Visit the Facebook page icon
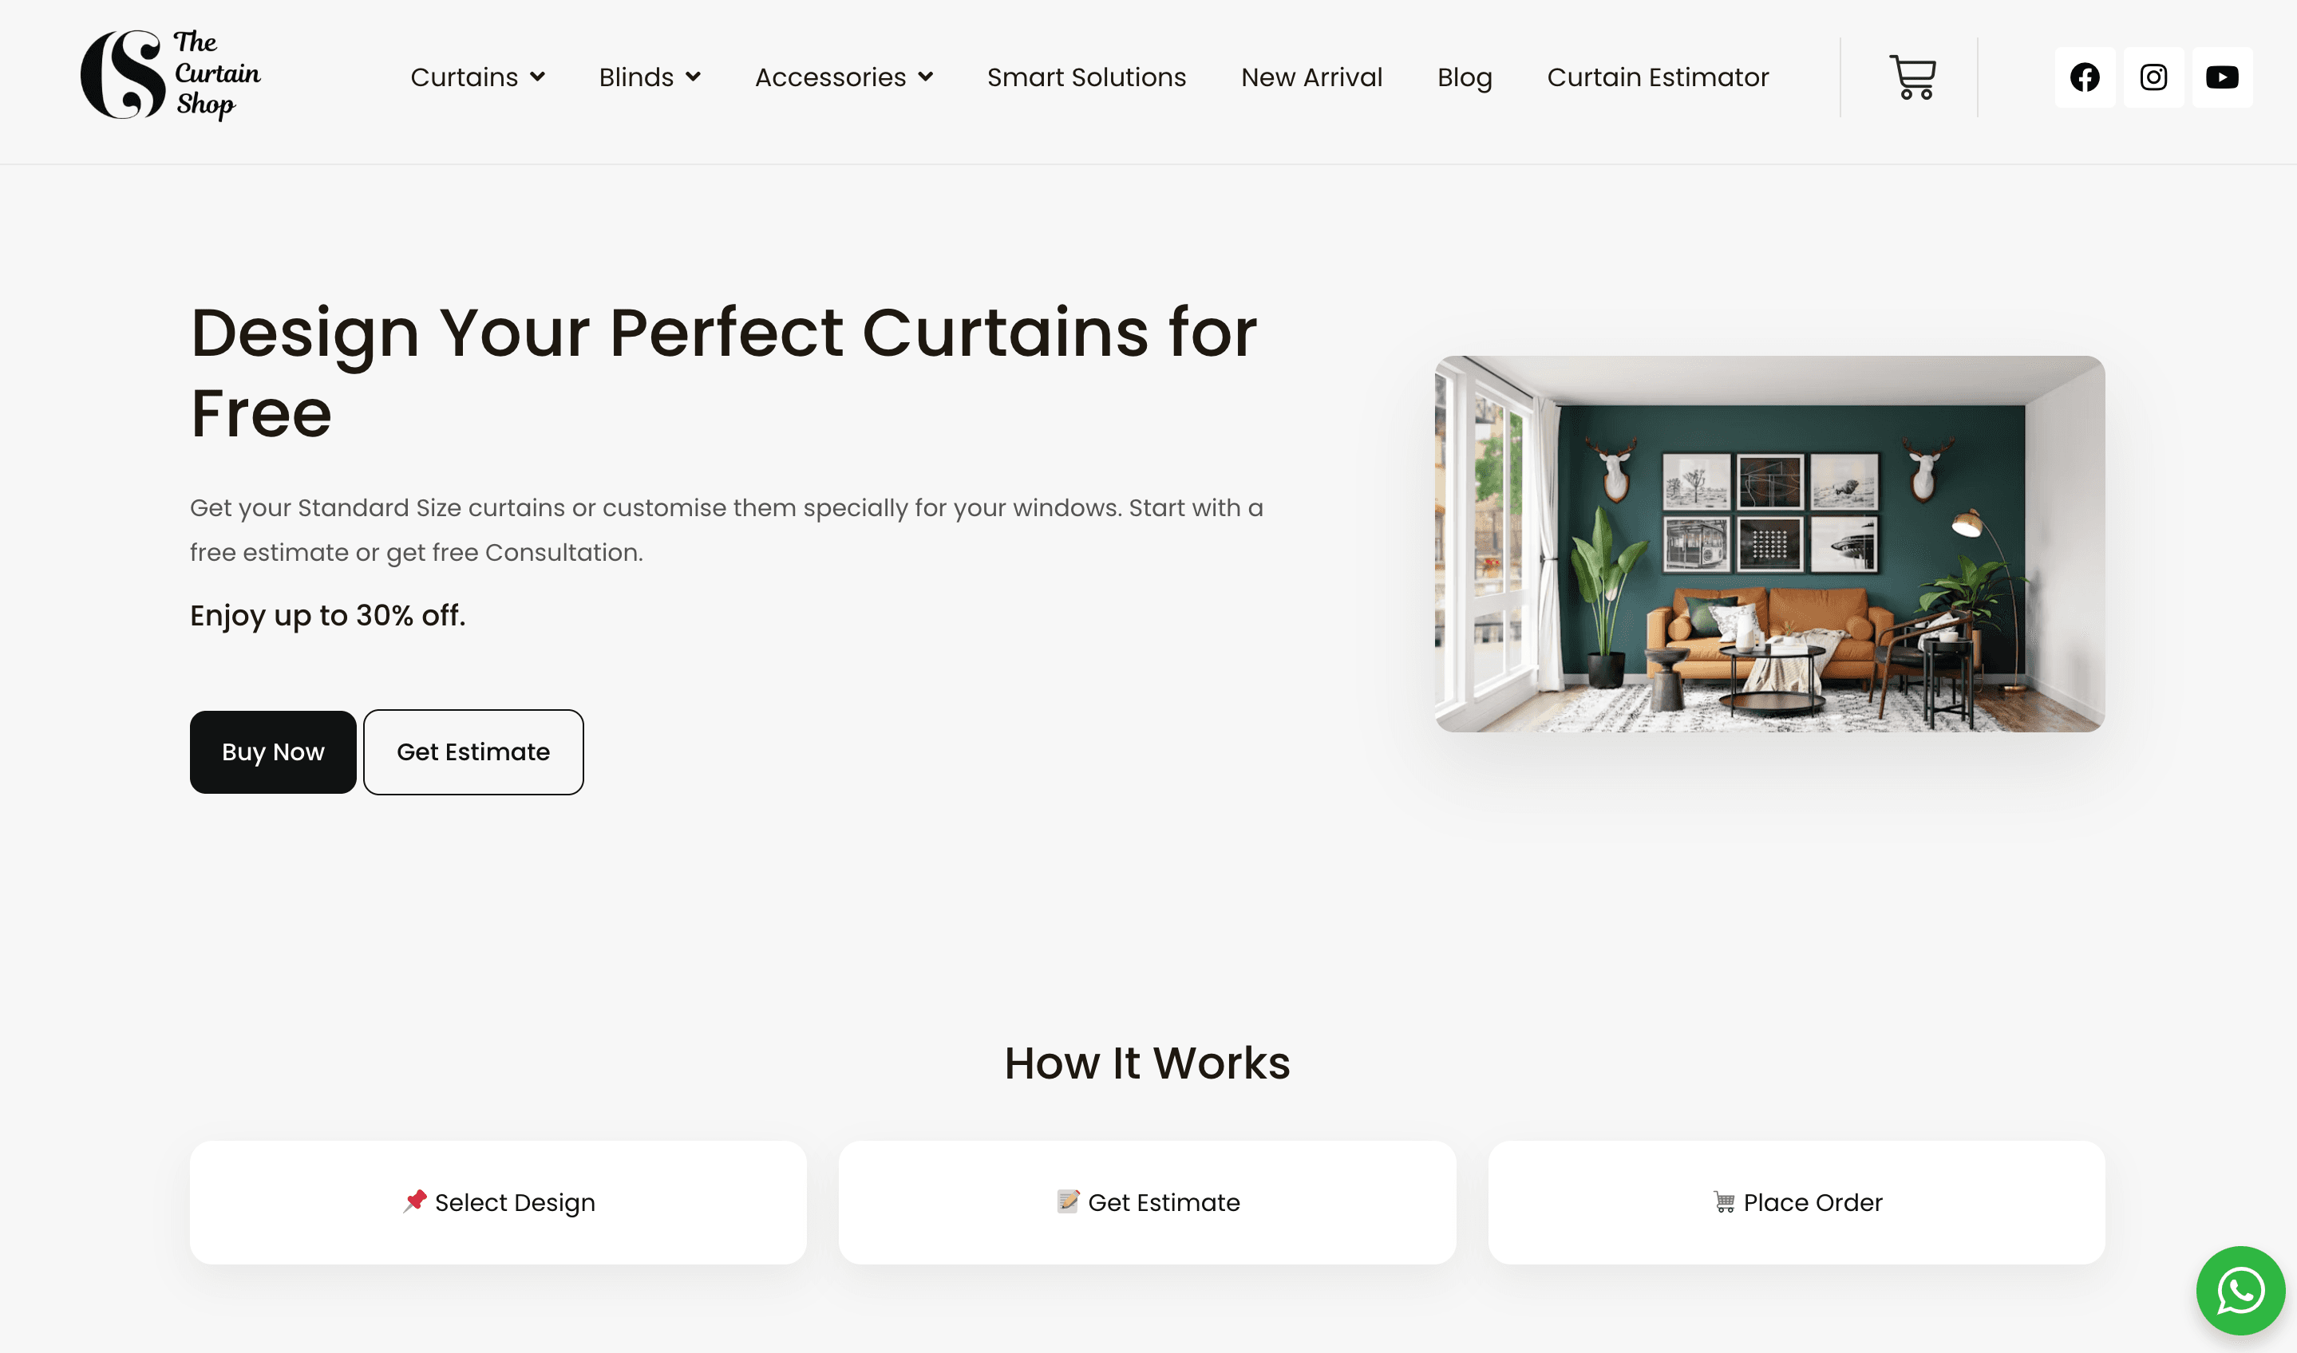Image resolution: width=2297 pixels, height=1353 pixels. pos(2085,77)
